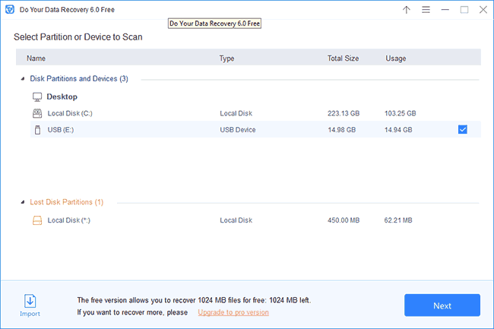
Task: Click Local Disk type cell in C: row
Action: pyautogui.click(x=236, y=113)
